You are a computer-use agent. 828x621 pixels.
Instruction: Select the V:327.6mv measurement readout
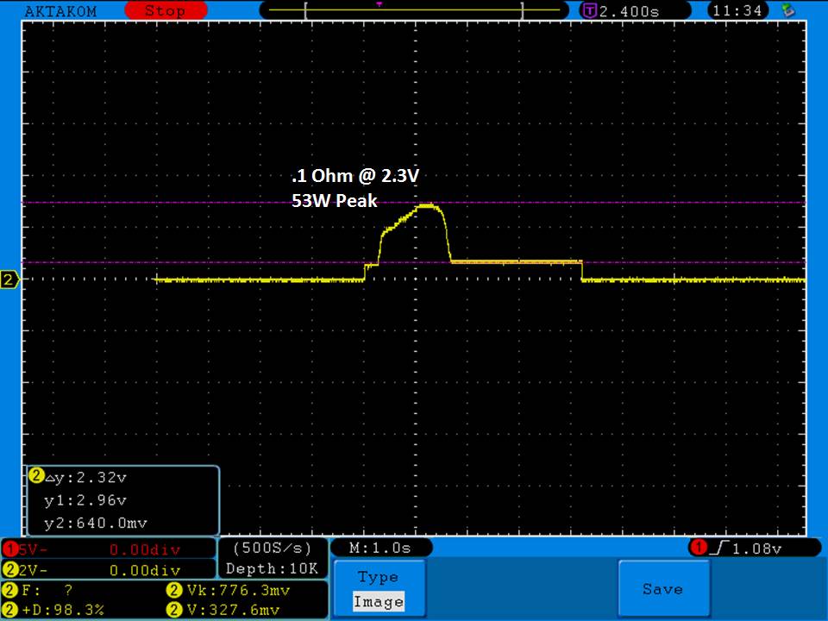point(233,610)
